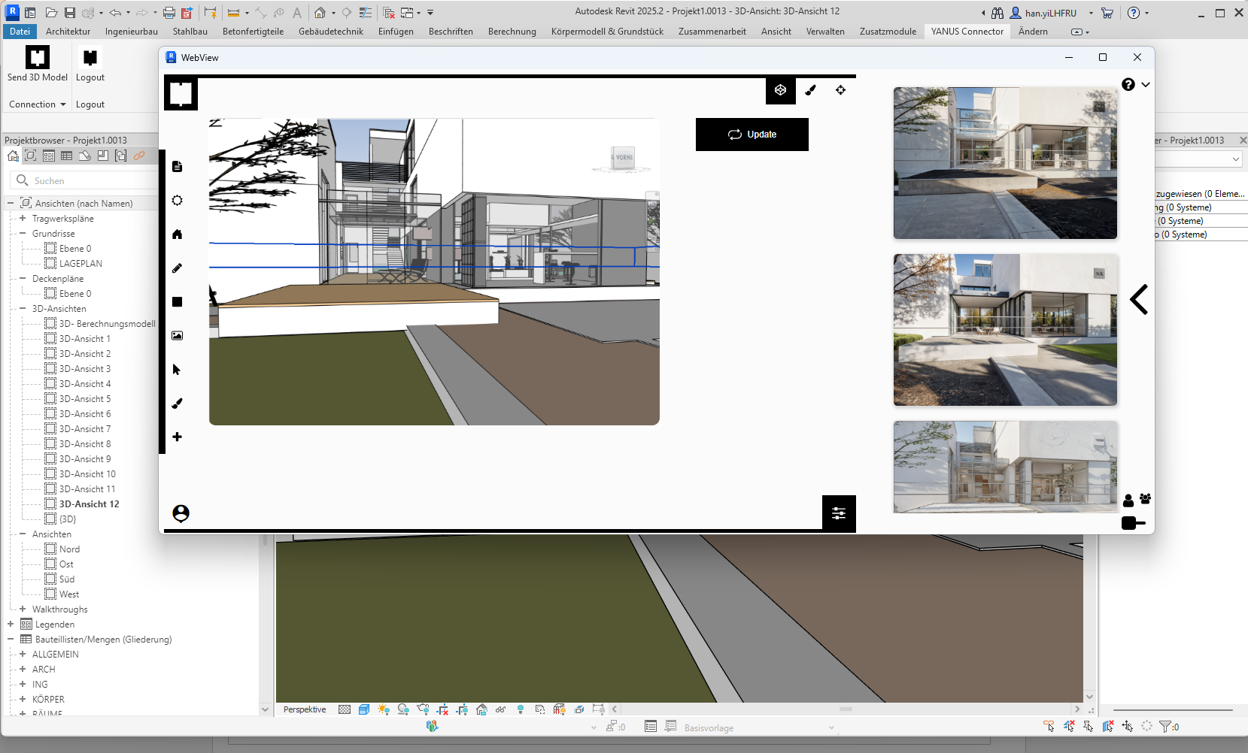Select the cursor pointer tool in WebView sidebar

pos(178,370)
